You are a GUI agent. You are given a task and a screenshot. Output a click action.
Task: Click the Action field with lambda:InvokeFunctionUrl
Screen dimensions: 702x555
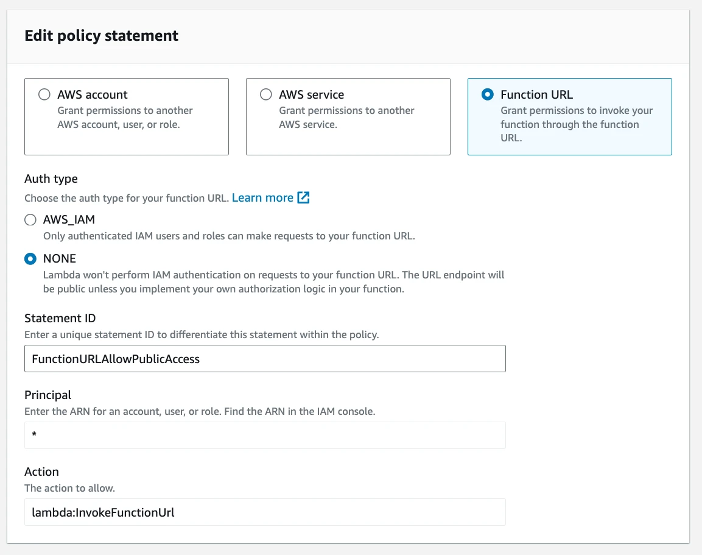(x=265, y=512)
